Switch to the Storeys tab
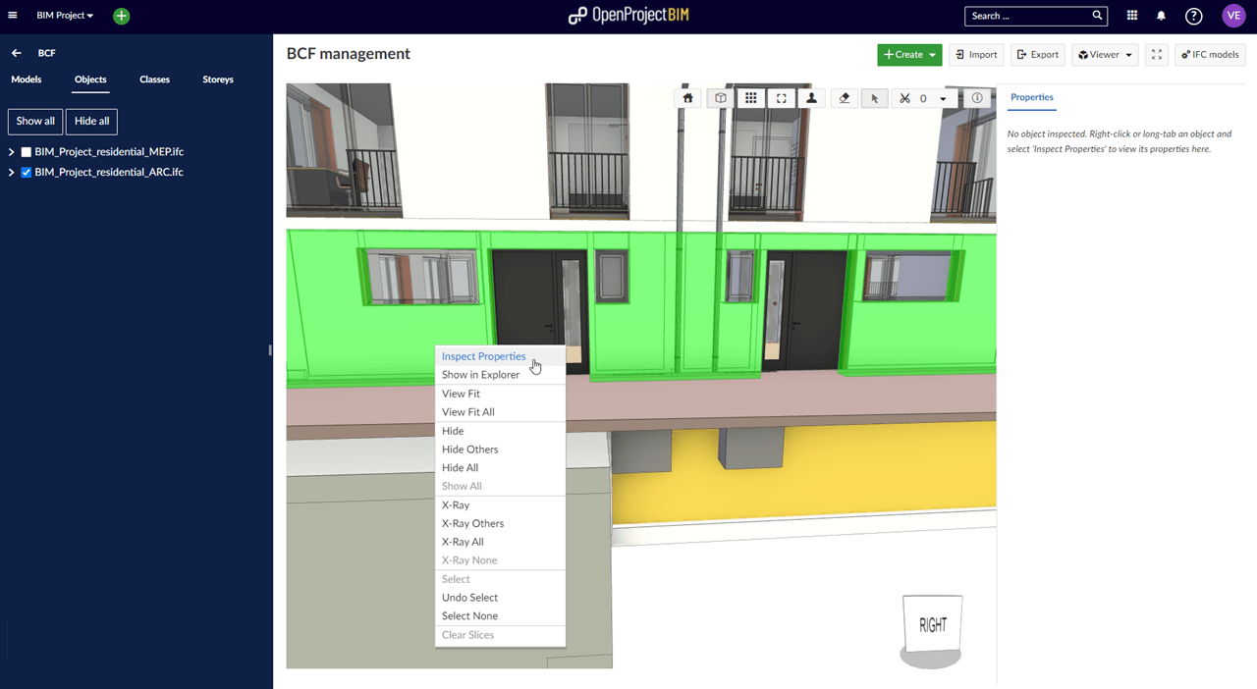1257x689 pixels. click(217, 79)
